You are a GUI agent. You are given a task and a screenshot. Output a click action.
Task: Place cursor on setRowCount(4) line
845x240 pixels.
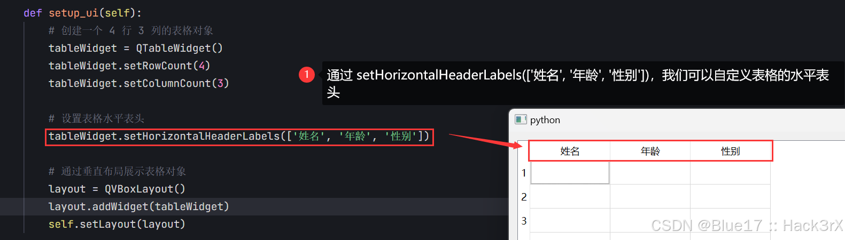tap(129, 66)
